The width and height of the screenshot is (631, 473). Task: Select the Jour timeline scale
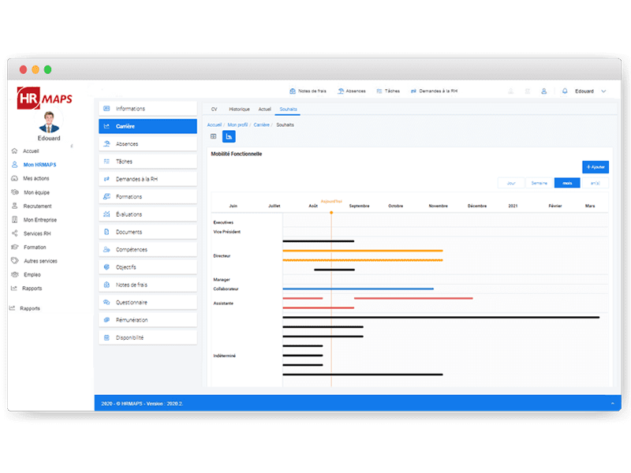[511, 183]
